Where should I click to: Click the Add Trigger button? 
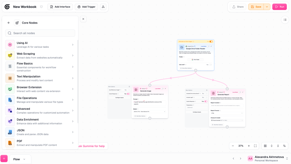click(x=86, y=7)
